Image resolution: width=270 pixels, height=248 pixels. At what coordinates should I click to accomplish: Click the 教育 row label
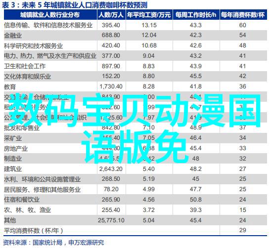(x=10, y=87)
